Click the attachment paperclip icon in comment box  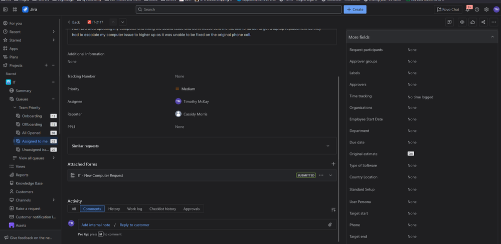tap(330, 224)
